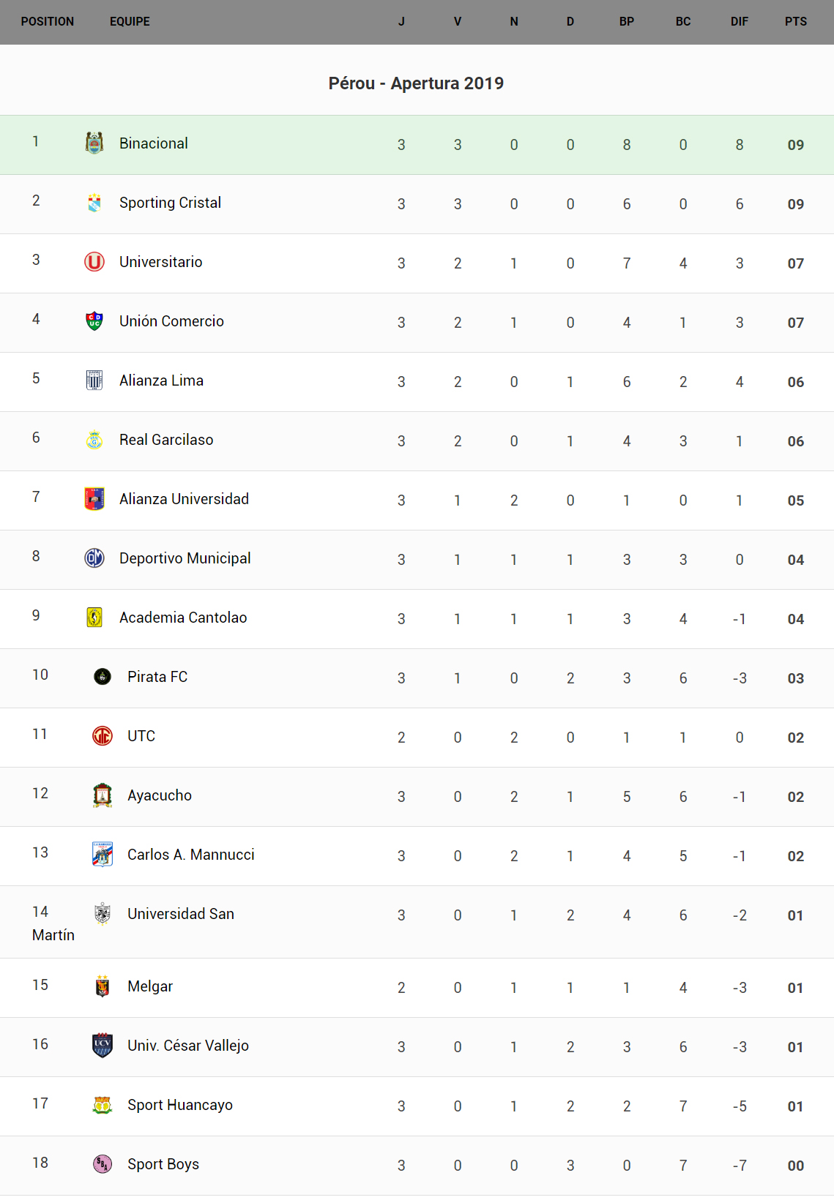834x1200 pixels.
Task: Click the Univ. César Vallejo shield
Action: point(103,1046)
